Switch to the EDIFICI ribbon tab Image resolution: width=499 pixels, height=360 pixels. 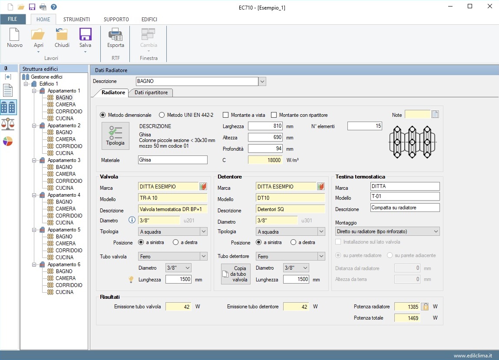pos(149,20)
